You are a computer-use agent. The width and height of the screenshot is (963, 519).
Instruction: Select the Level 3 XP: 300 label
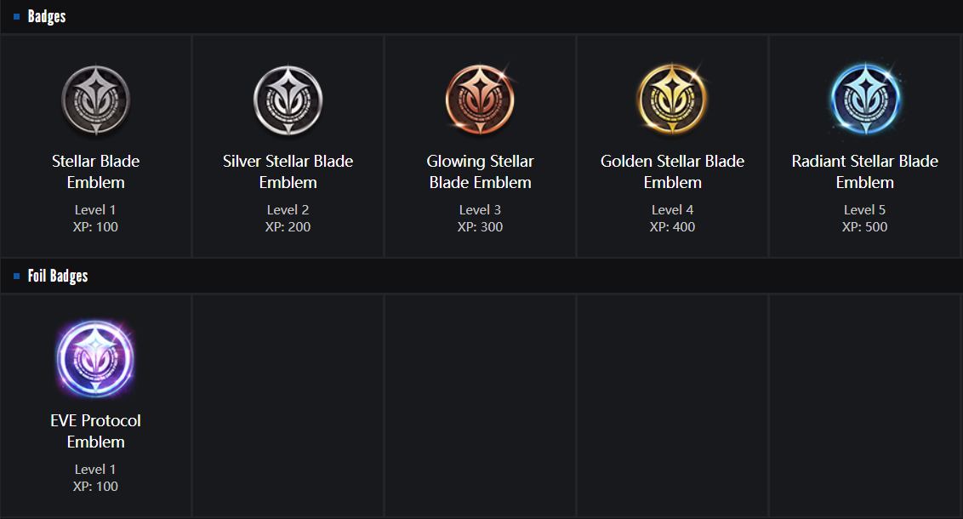click(480, 219)
